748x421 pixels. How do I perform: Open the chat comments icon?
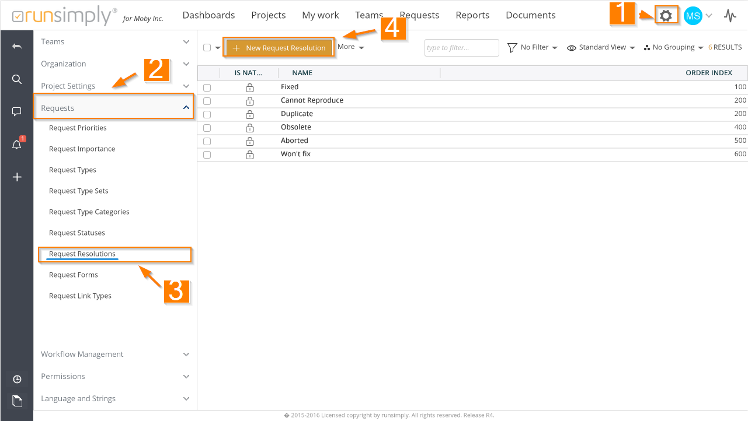[x=17, y=111]
